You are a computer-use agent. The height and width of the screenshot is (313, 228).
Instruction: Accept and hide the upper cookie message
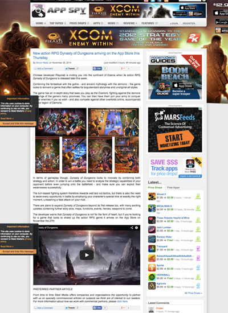(18, 123)
